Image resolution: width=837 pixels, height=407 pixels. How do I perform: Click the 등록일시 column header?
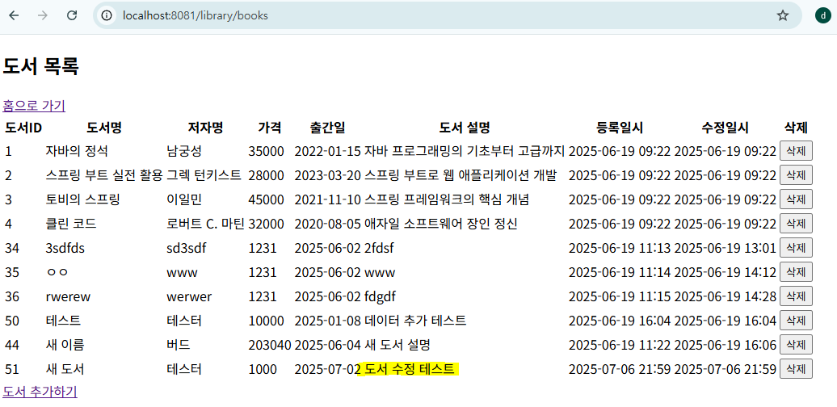click(619, 128)
